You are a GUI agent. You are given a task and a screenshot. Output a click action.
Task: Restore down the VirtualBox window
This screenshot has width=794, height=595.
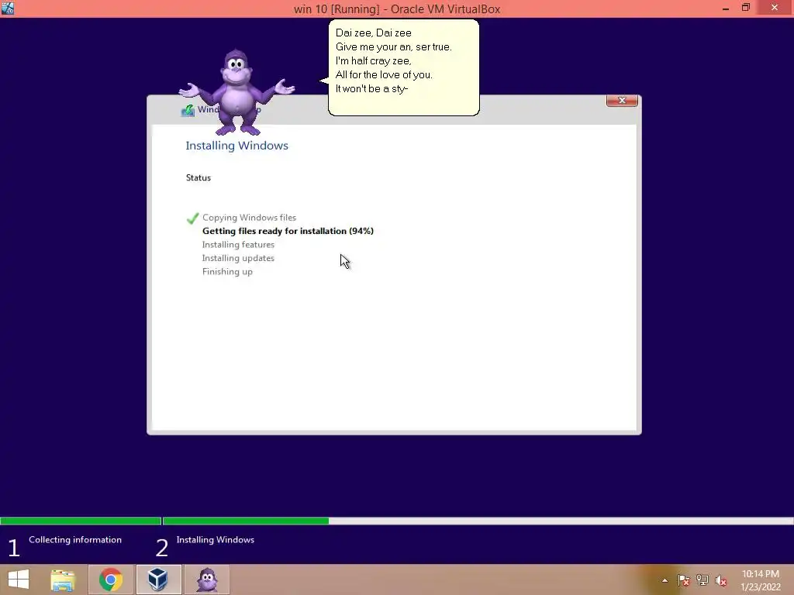[745, 8]
